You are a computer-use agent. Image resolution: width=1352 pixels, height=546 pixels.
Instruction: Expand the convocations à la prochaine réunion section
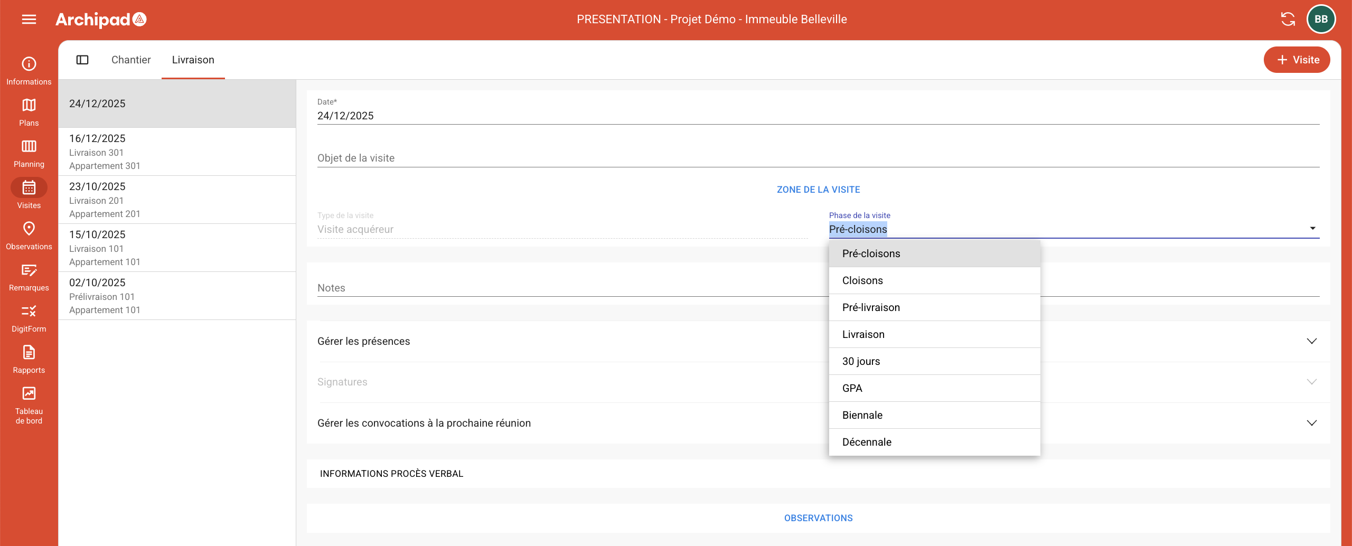(1311, 423)
